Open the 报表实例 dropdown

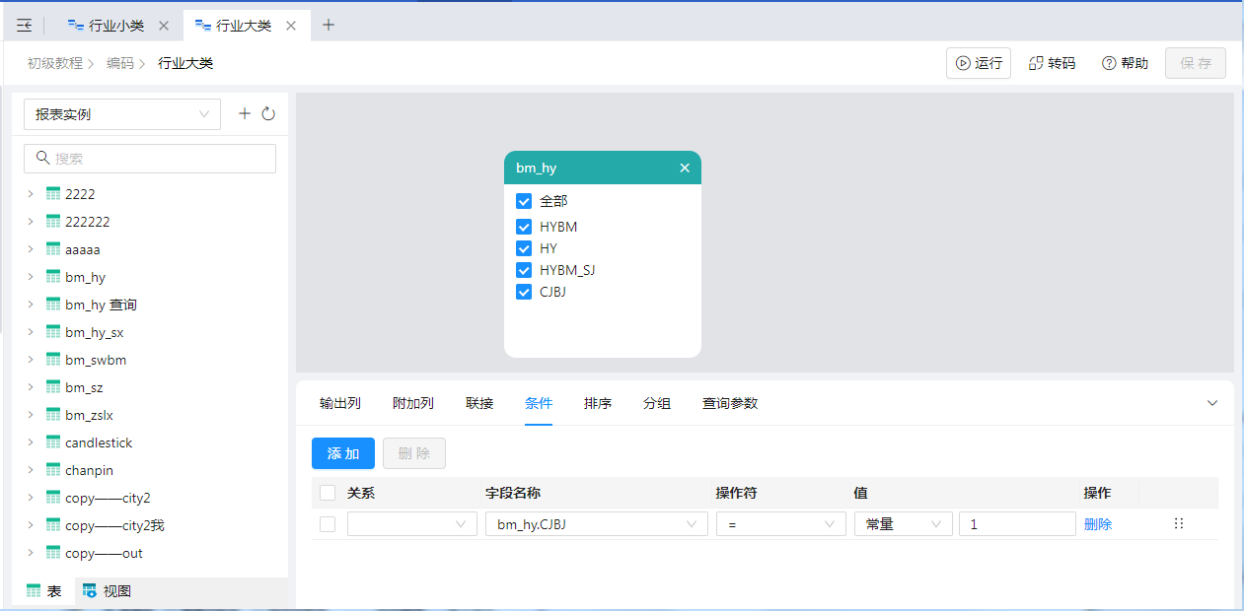[122, 114]
